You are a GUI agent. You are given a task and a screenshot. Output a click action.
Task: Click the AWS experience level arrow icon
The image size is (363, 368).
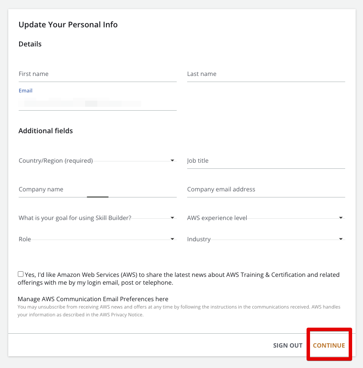coord(341,218)
